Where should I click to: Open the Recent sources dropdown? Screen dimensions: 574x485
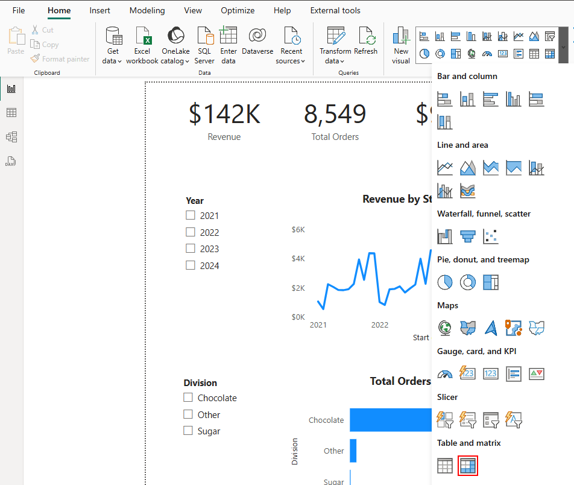tap(291, 45)
